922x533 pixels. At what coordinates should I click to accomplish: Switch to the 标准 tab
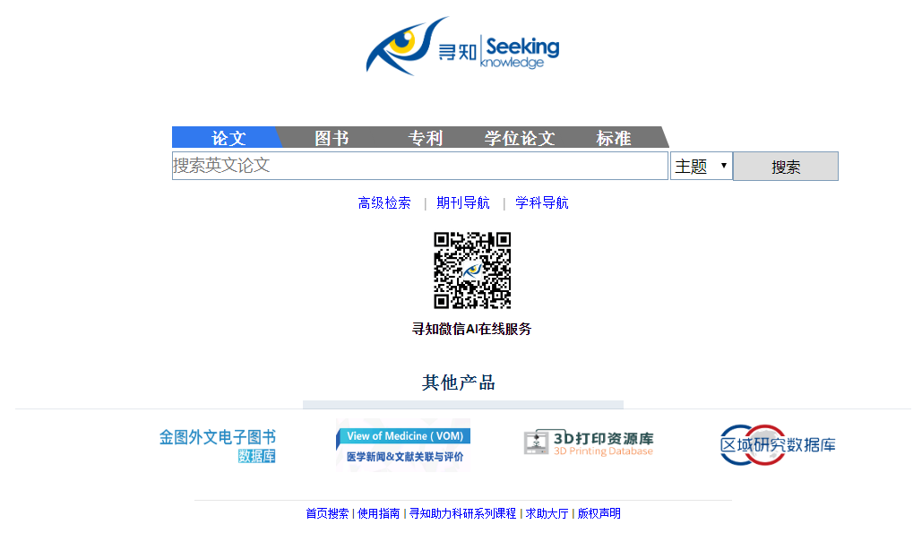click(x=613, y=138)
